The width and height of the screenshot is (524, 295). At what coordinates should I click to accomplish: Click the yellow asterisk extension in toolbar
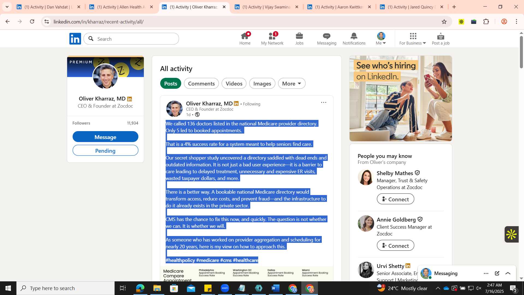(461, 22)
